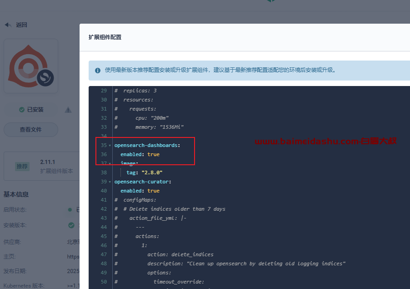This screenshot has height=289, width=410.
Task: Click the 发布日期 label
Action: click(15, 271)
